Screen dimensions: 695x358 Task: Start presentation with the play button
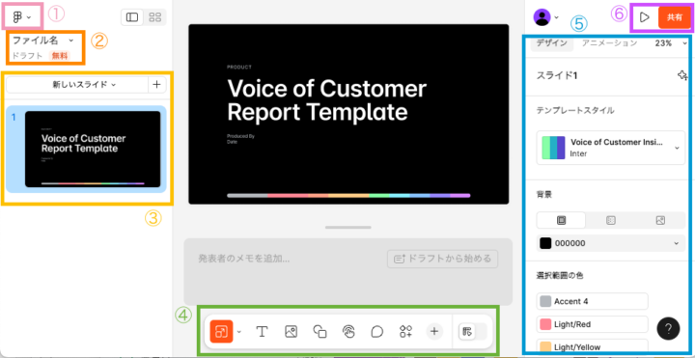click(645, 17)
